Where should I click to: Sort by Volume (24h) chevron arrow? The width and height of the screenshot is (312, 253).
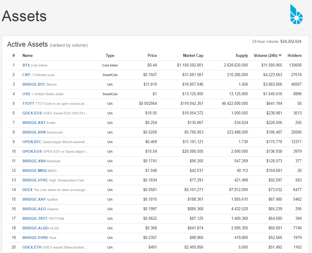click(x=280, y=55)
